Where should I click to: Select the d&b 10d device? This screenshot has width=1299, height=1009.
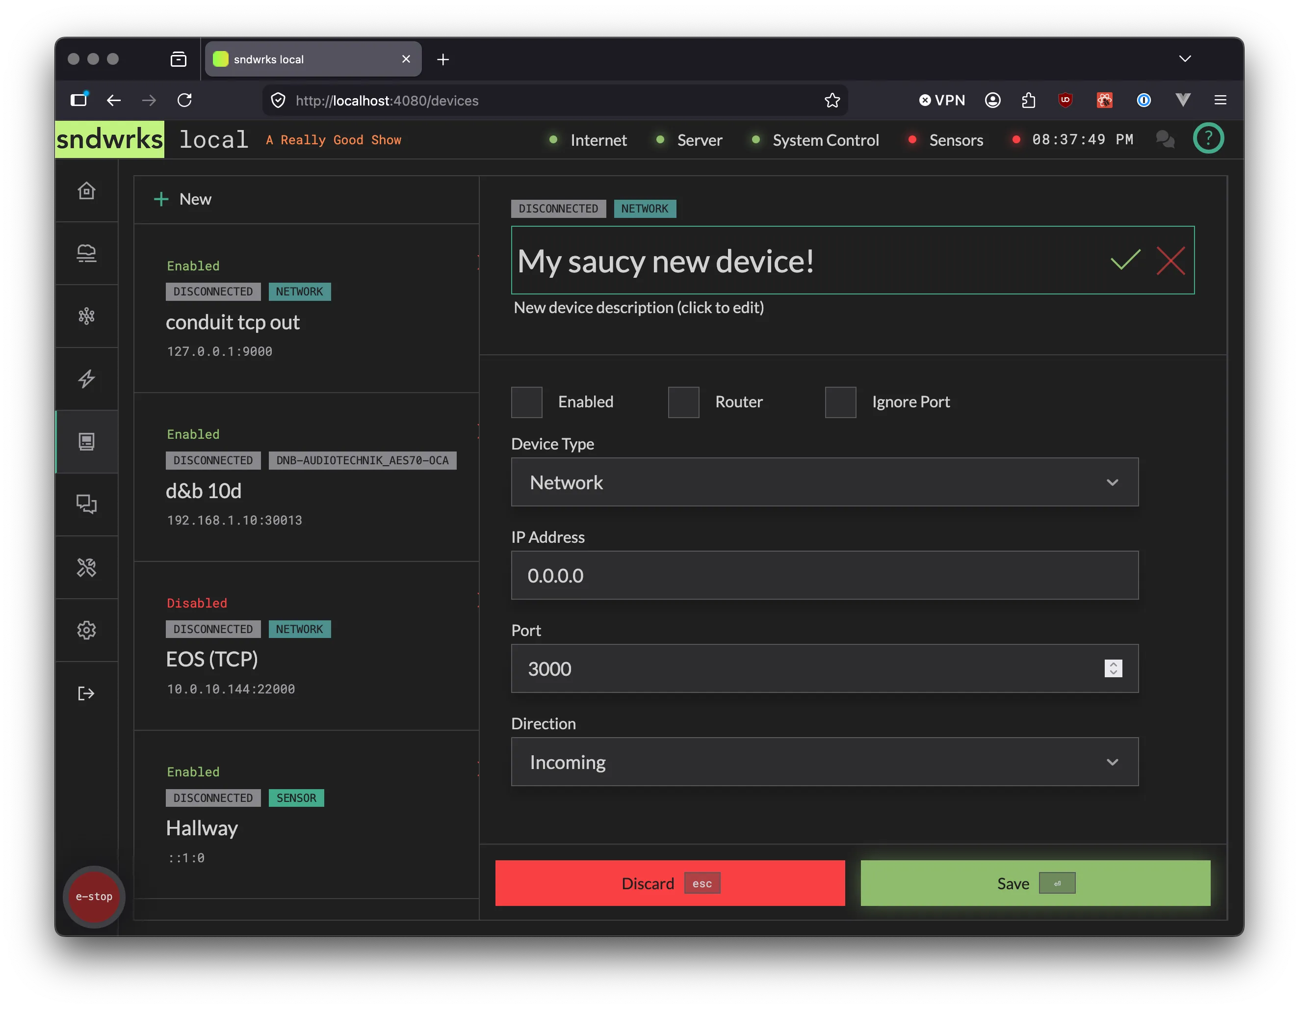click(306, 477)
